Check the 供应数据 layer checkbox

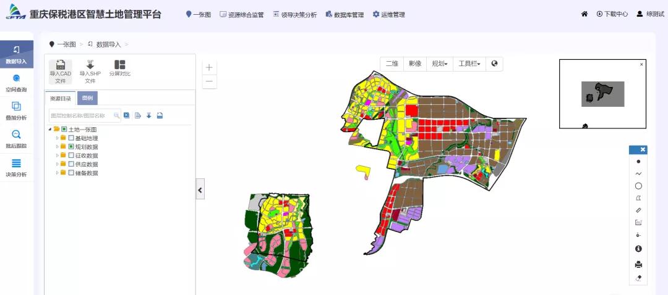coord(71,164)
